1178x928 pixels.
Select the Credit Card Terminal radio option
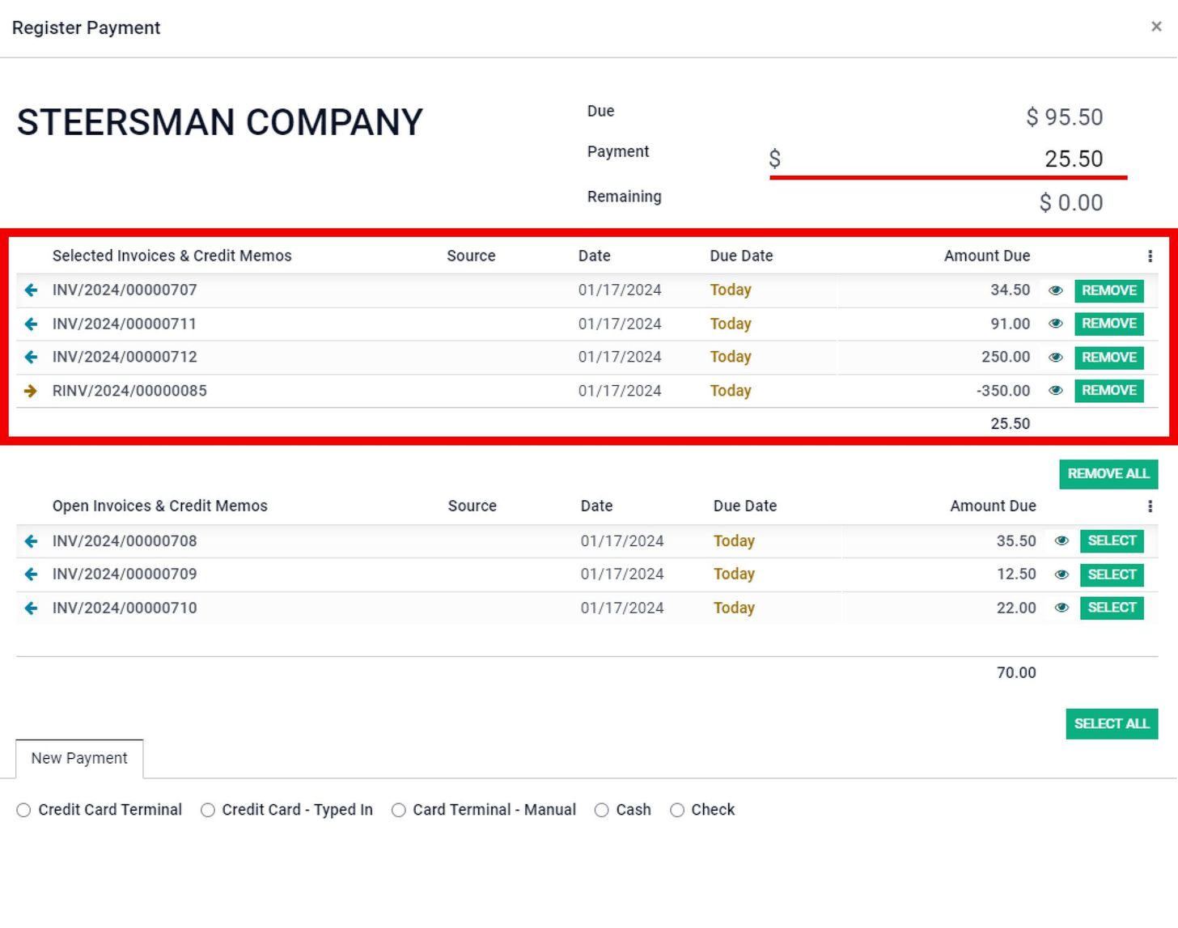pyautogui.click(x=23, y=810)
